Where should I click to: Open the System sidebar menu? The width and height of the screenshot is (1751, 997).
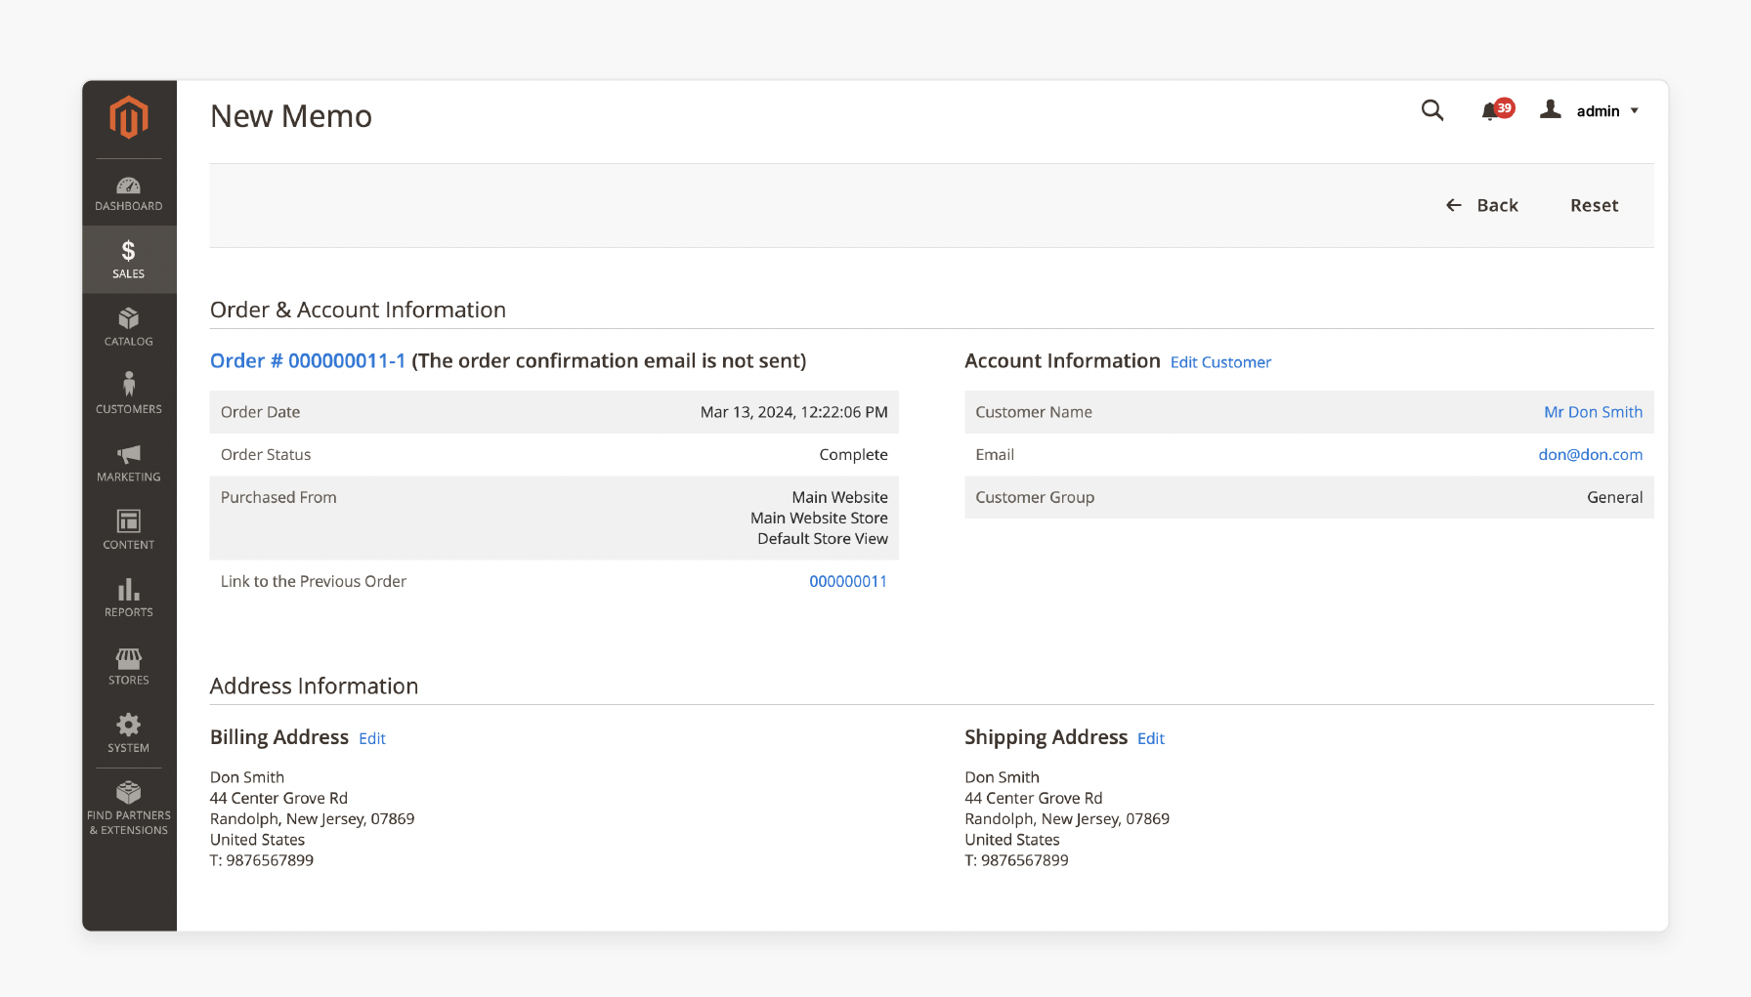(129, 733)
